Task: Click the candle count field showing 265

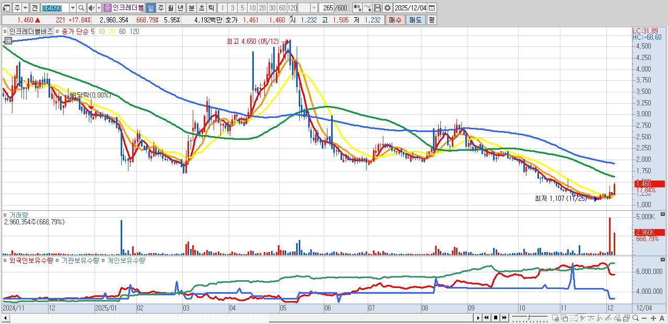Action: [x=327, y=8]
